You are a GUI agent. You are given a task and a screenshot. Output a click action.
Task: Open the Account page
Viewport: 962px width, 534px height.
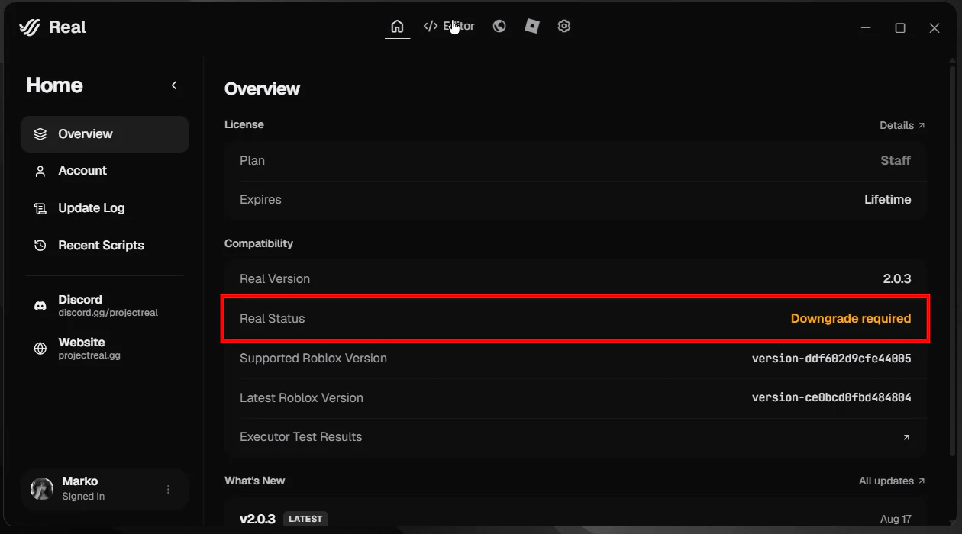[x=105, y=171]
